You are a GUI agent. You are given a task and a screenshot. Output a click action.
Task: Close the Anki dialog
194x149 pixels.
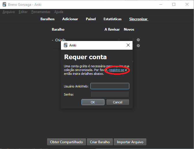[128, 45]
